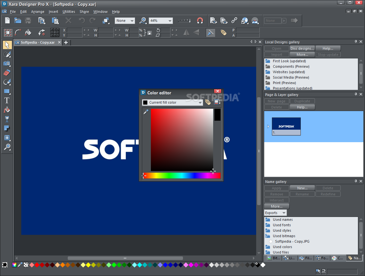Image resolution: width=365 pixels, height=276 pixels.
Task: Click the yellow tag icon in selector infobar
Action: (223, 33)
